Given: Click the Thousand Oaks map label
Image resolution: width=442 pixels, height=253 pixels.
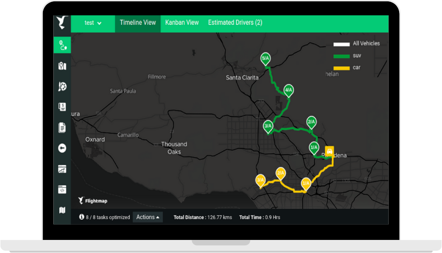Looking at the screenshot, I should (x=174, y=148).
